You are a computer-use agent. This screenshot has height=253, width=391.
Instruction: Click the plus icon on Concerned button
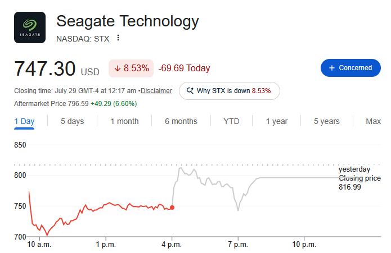(x=332, y=68)
